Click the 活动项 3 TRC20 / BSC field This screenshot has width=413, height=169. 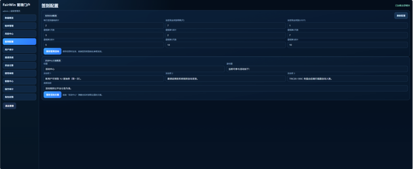348,79
